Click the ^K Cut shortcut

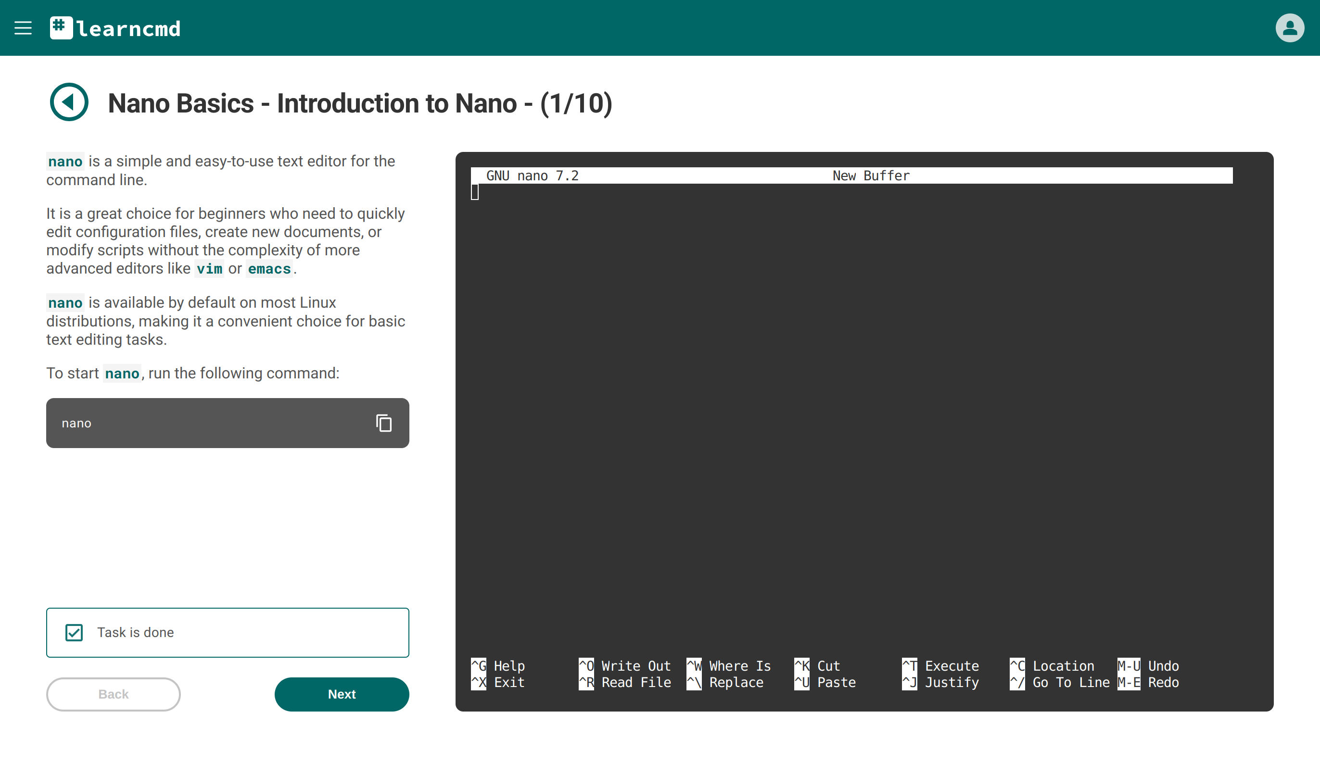pyautogui.click(x=817, y=665)
